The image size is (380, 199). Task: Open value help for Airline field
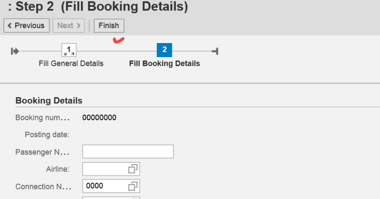pyautogui.click(x=133, y=169)
